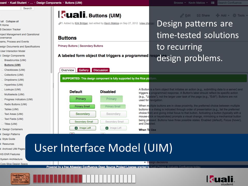
Task: Open Text Areas (UIM) tree page
Action: [14, 114]
